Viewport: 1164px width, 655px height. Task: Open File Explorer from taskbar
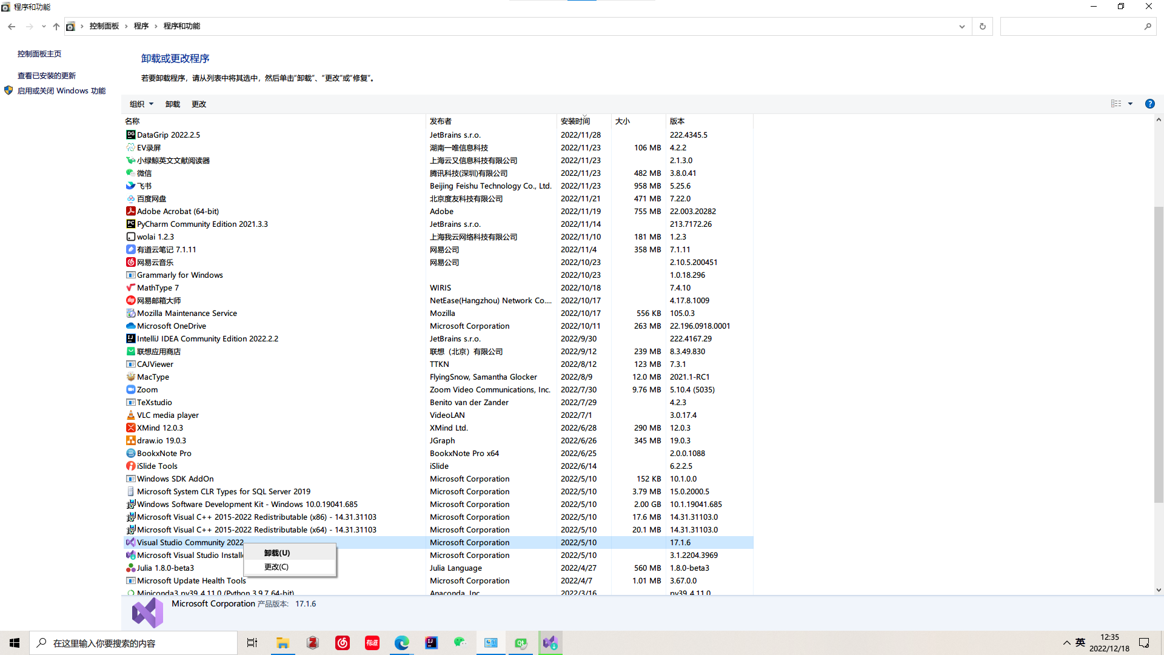coord(283,643)
